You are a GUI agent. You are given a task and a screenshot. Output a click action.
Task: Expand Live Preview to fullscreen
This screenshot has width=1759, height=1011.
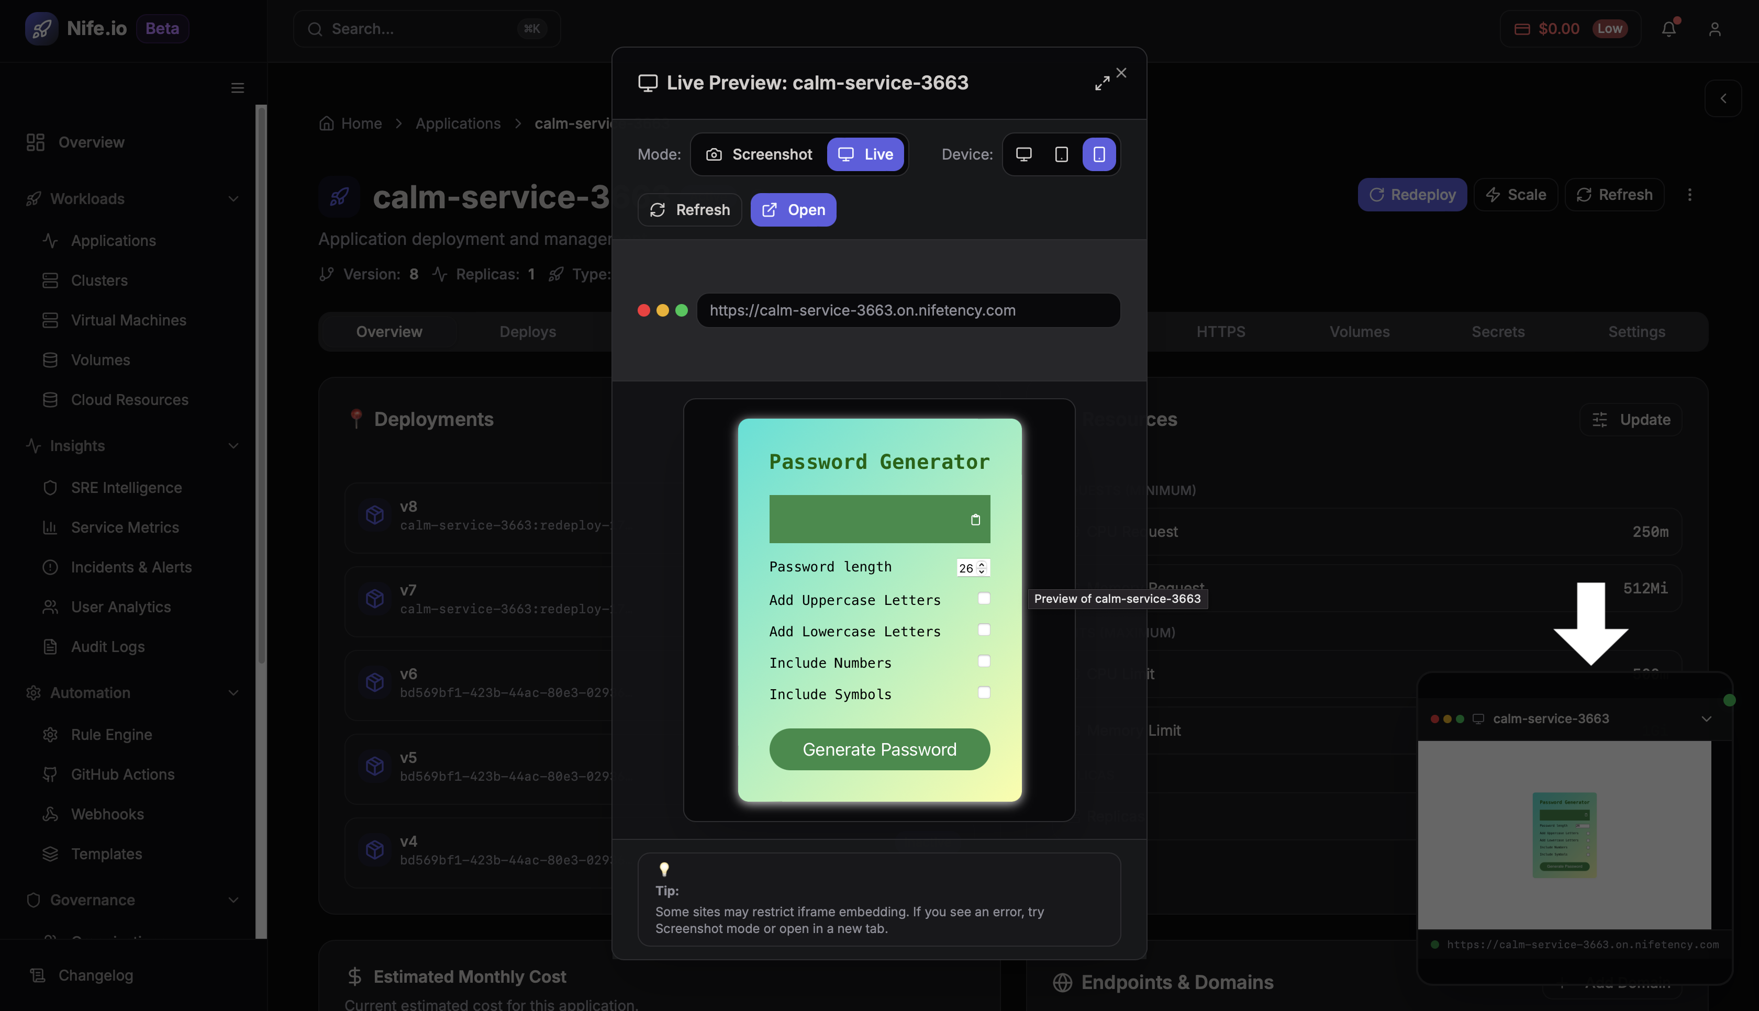(1102, 82)
